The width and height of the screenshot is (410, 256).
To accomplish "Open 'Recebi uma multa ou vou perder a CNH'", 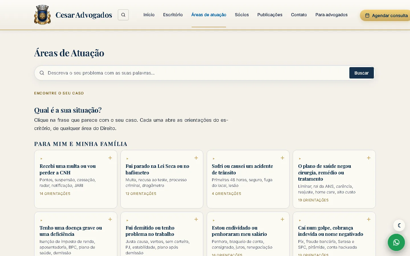I will tap(67, 169).
